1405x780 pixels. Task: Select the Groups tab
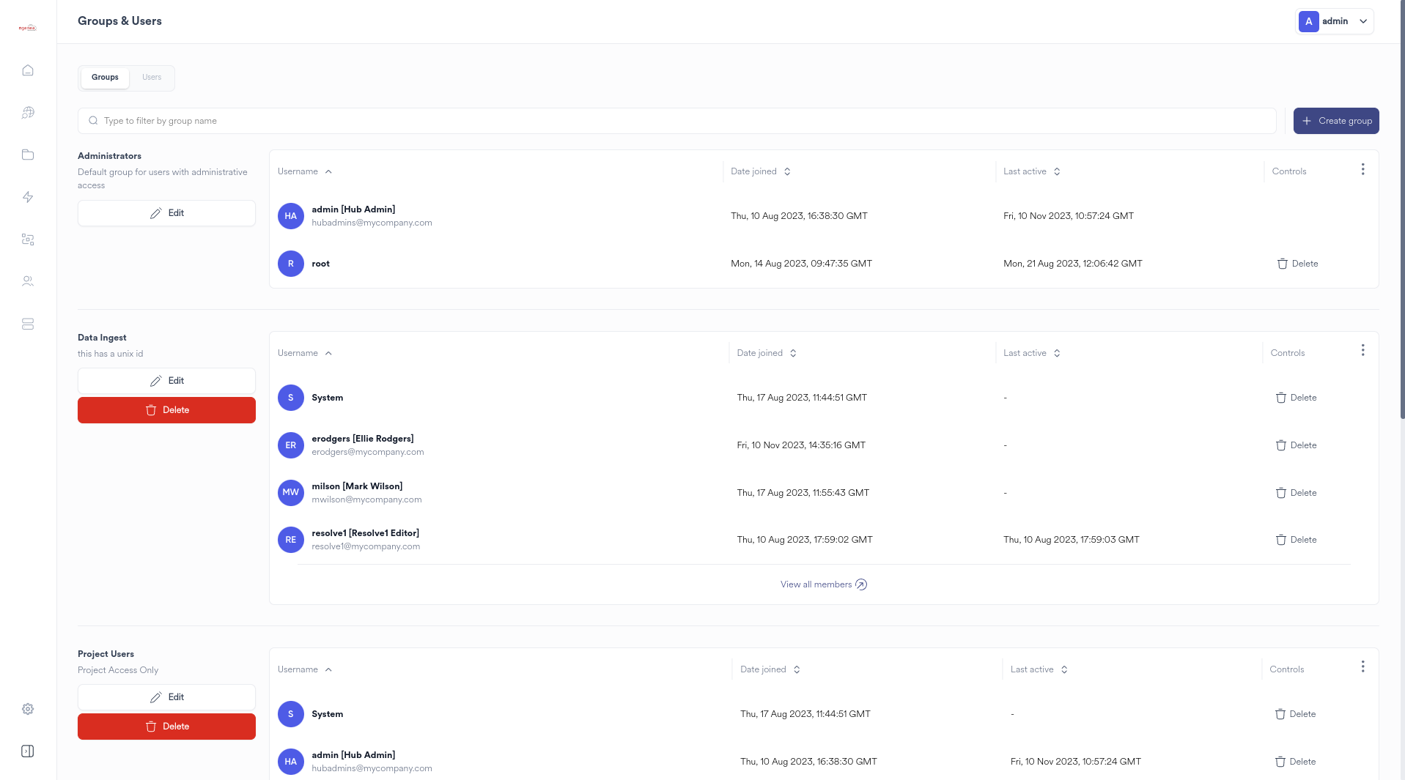104,77
